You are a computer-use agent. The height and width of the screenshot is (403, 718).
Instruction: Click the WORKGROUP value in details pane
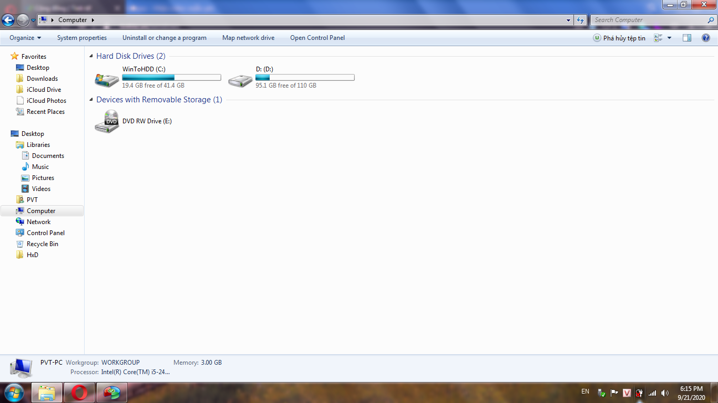[120, 363]
